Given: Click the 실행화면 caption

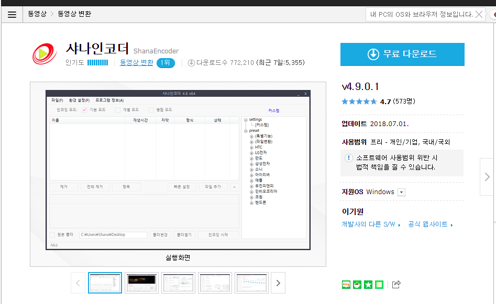Looking at the screenshot, I should tap(178, 258).
